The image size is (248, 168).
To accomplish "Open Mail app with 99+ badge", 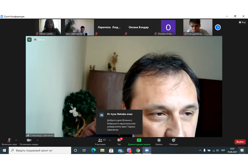I will (120, 150).
